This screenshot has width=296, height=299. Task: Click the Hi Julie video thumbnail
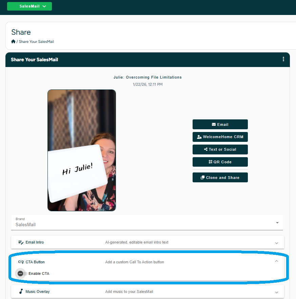82,150
